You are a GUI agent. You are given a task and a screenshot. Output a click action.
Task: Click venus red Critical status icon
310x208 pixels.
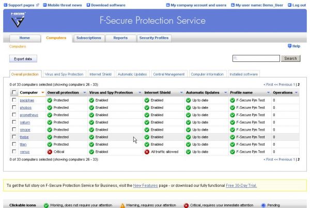pos(50,152)
